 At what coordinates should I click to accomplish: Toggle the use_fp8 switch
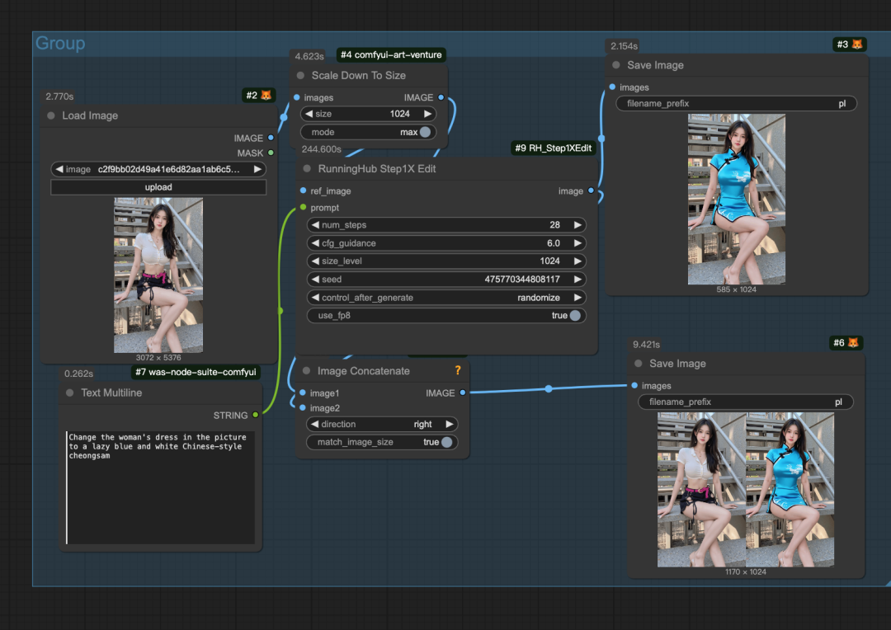point(573,316)
